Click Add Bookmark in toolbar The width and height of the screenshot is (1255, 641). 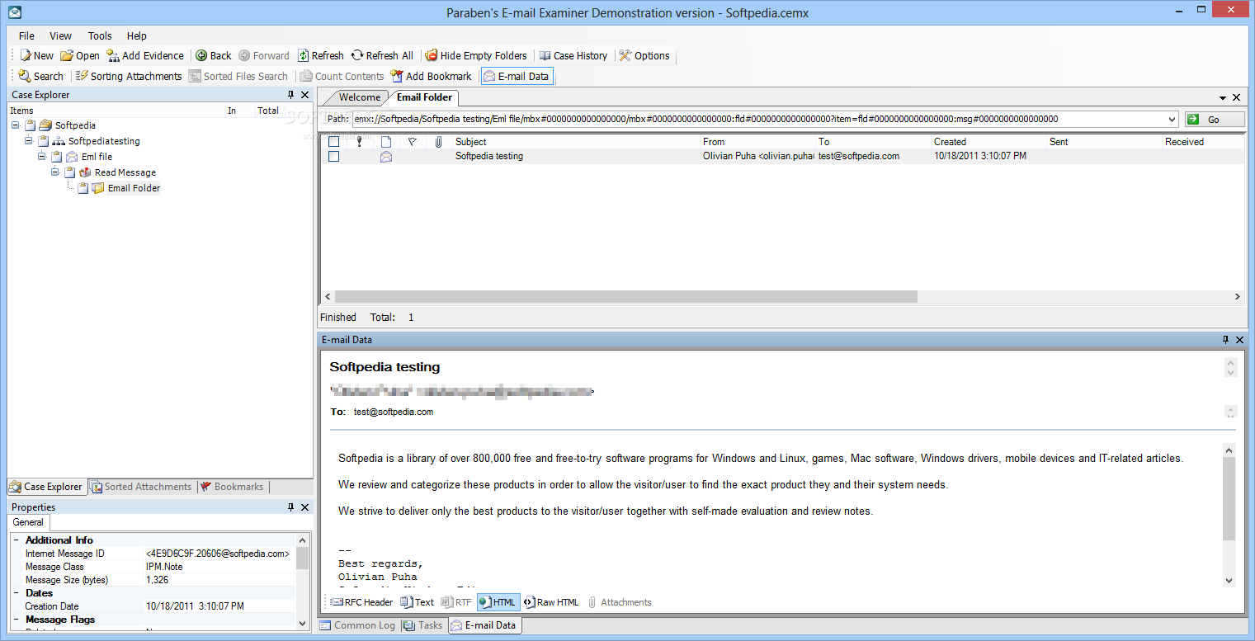click(x=432, y=76)
